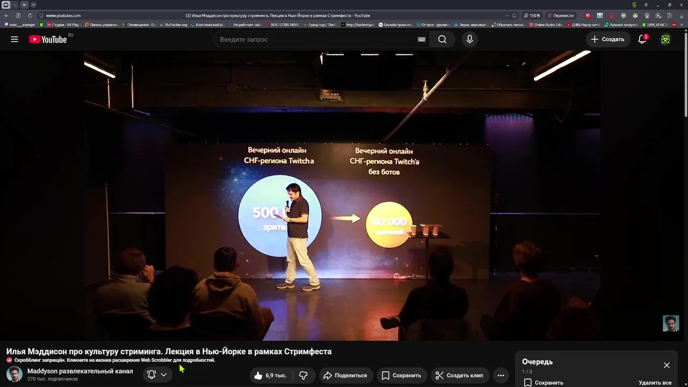Bookmark this page in address bar
Image resolution: width=688 pixels, height=387 pixels.
(514, 16)
